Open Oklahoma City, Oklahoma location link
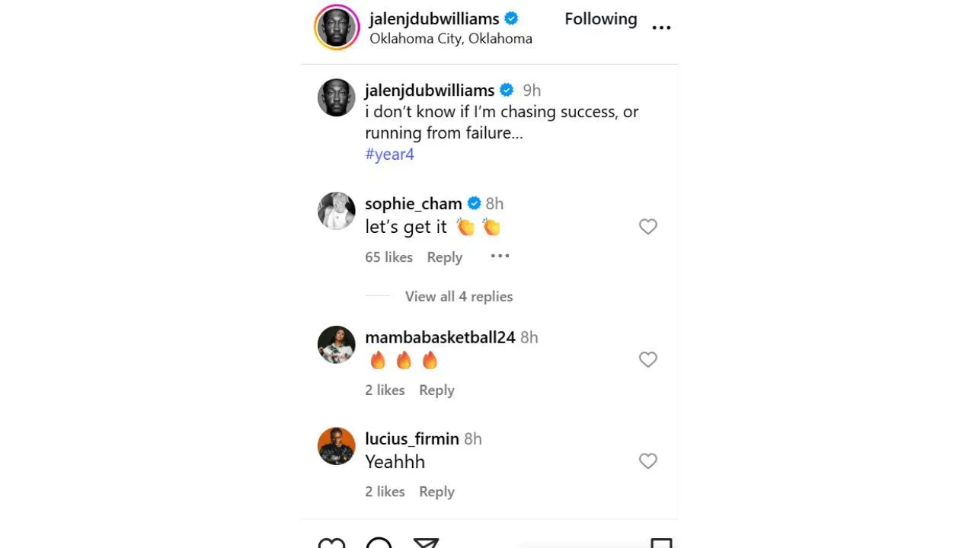The height and width of the screenshot is (548, 975). (x=450, y=39)
